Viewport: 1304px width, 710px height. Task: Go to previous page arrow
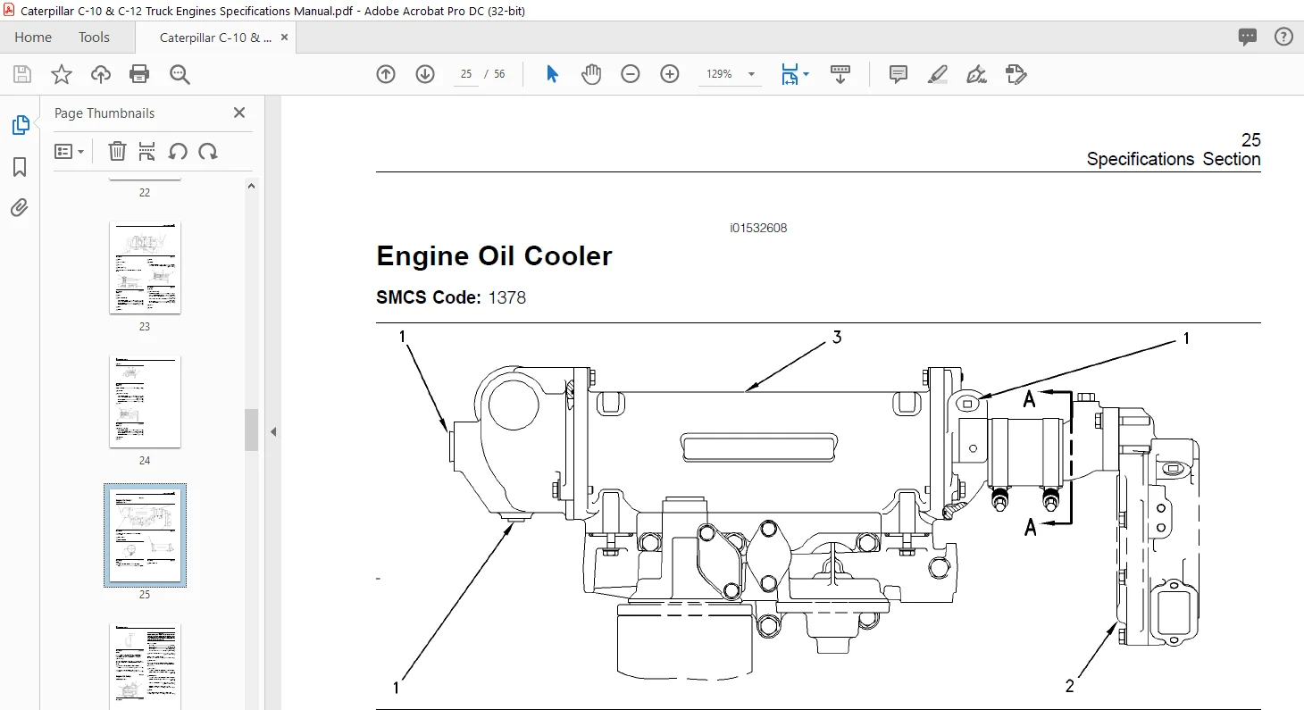pyautogui.click(x=386, y=74)
